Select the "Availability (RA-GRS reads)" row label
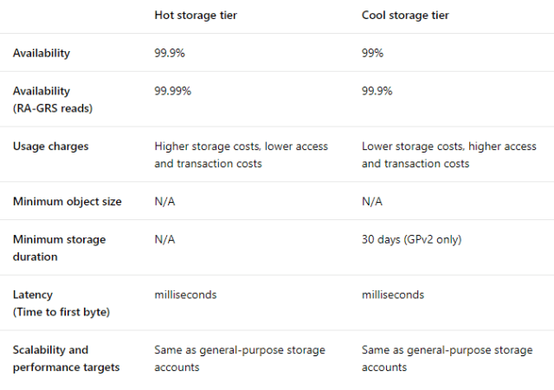554x390 pixels. (53, 98)
